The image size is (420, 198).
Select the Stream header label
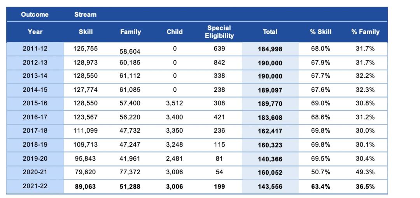(x=86, y=14)
